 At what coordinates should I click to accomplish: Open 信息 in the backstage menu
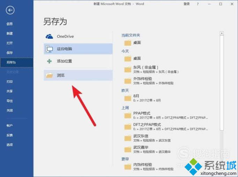(9, 24)
